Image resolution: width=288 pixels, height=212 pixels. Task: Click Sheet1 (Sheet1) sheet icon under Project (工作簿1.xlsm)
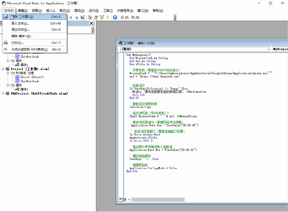coord(17,77)
